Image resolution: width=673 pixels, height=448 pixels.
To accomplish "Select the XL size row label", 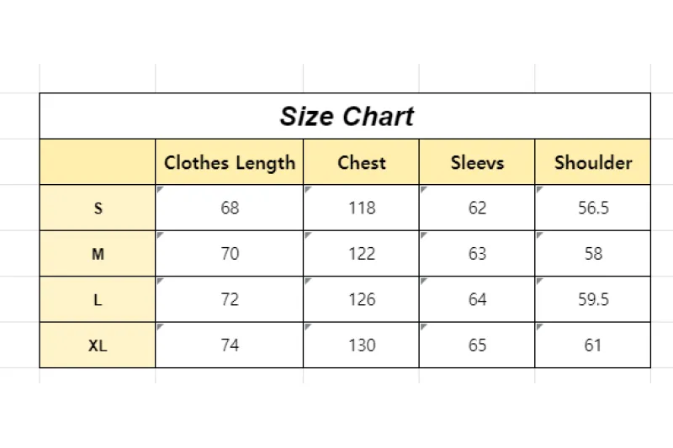I will click(x=98, y=345).
